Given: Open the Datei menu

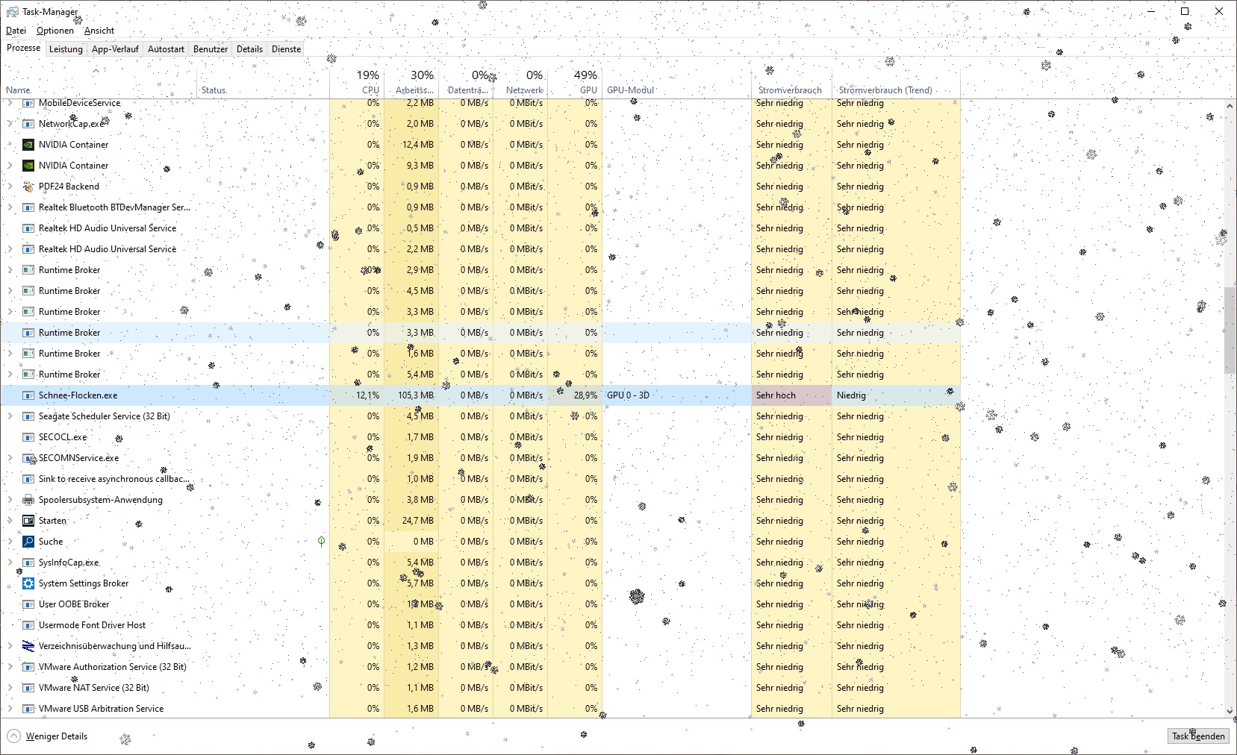Looking at the screenshot, I should pos(16,31).
